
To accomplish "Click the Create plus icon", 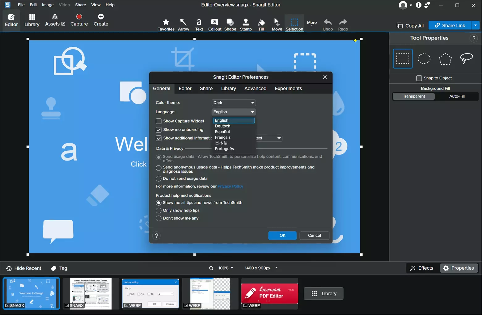I will point(101,17).
